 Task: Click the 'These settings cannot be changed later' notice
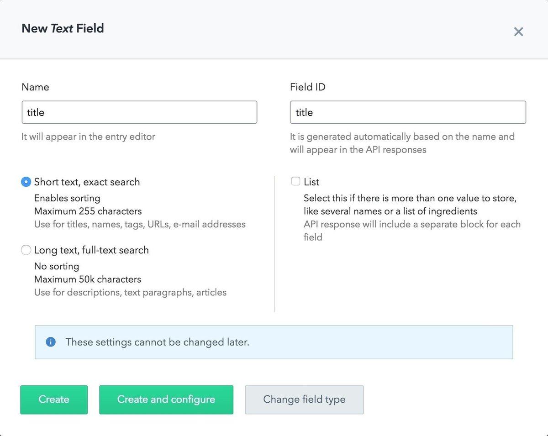(x=157, y=342)
